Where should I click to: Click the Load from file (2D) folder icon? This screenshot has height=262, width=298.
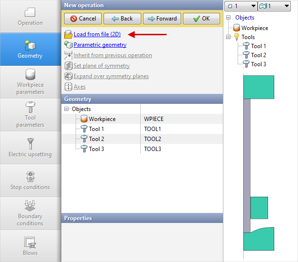coord(68,34)
